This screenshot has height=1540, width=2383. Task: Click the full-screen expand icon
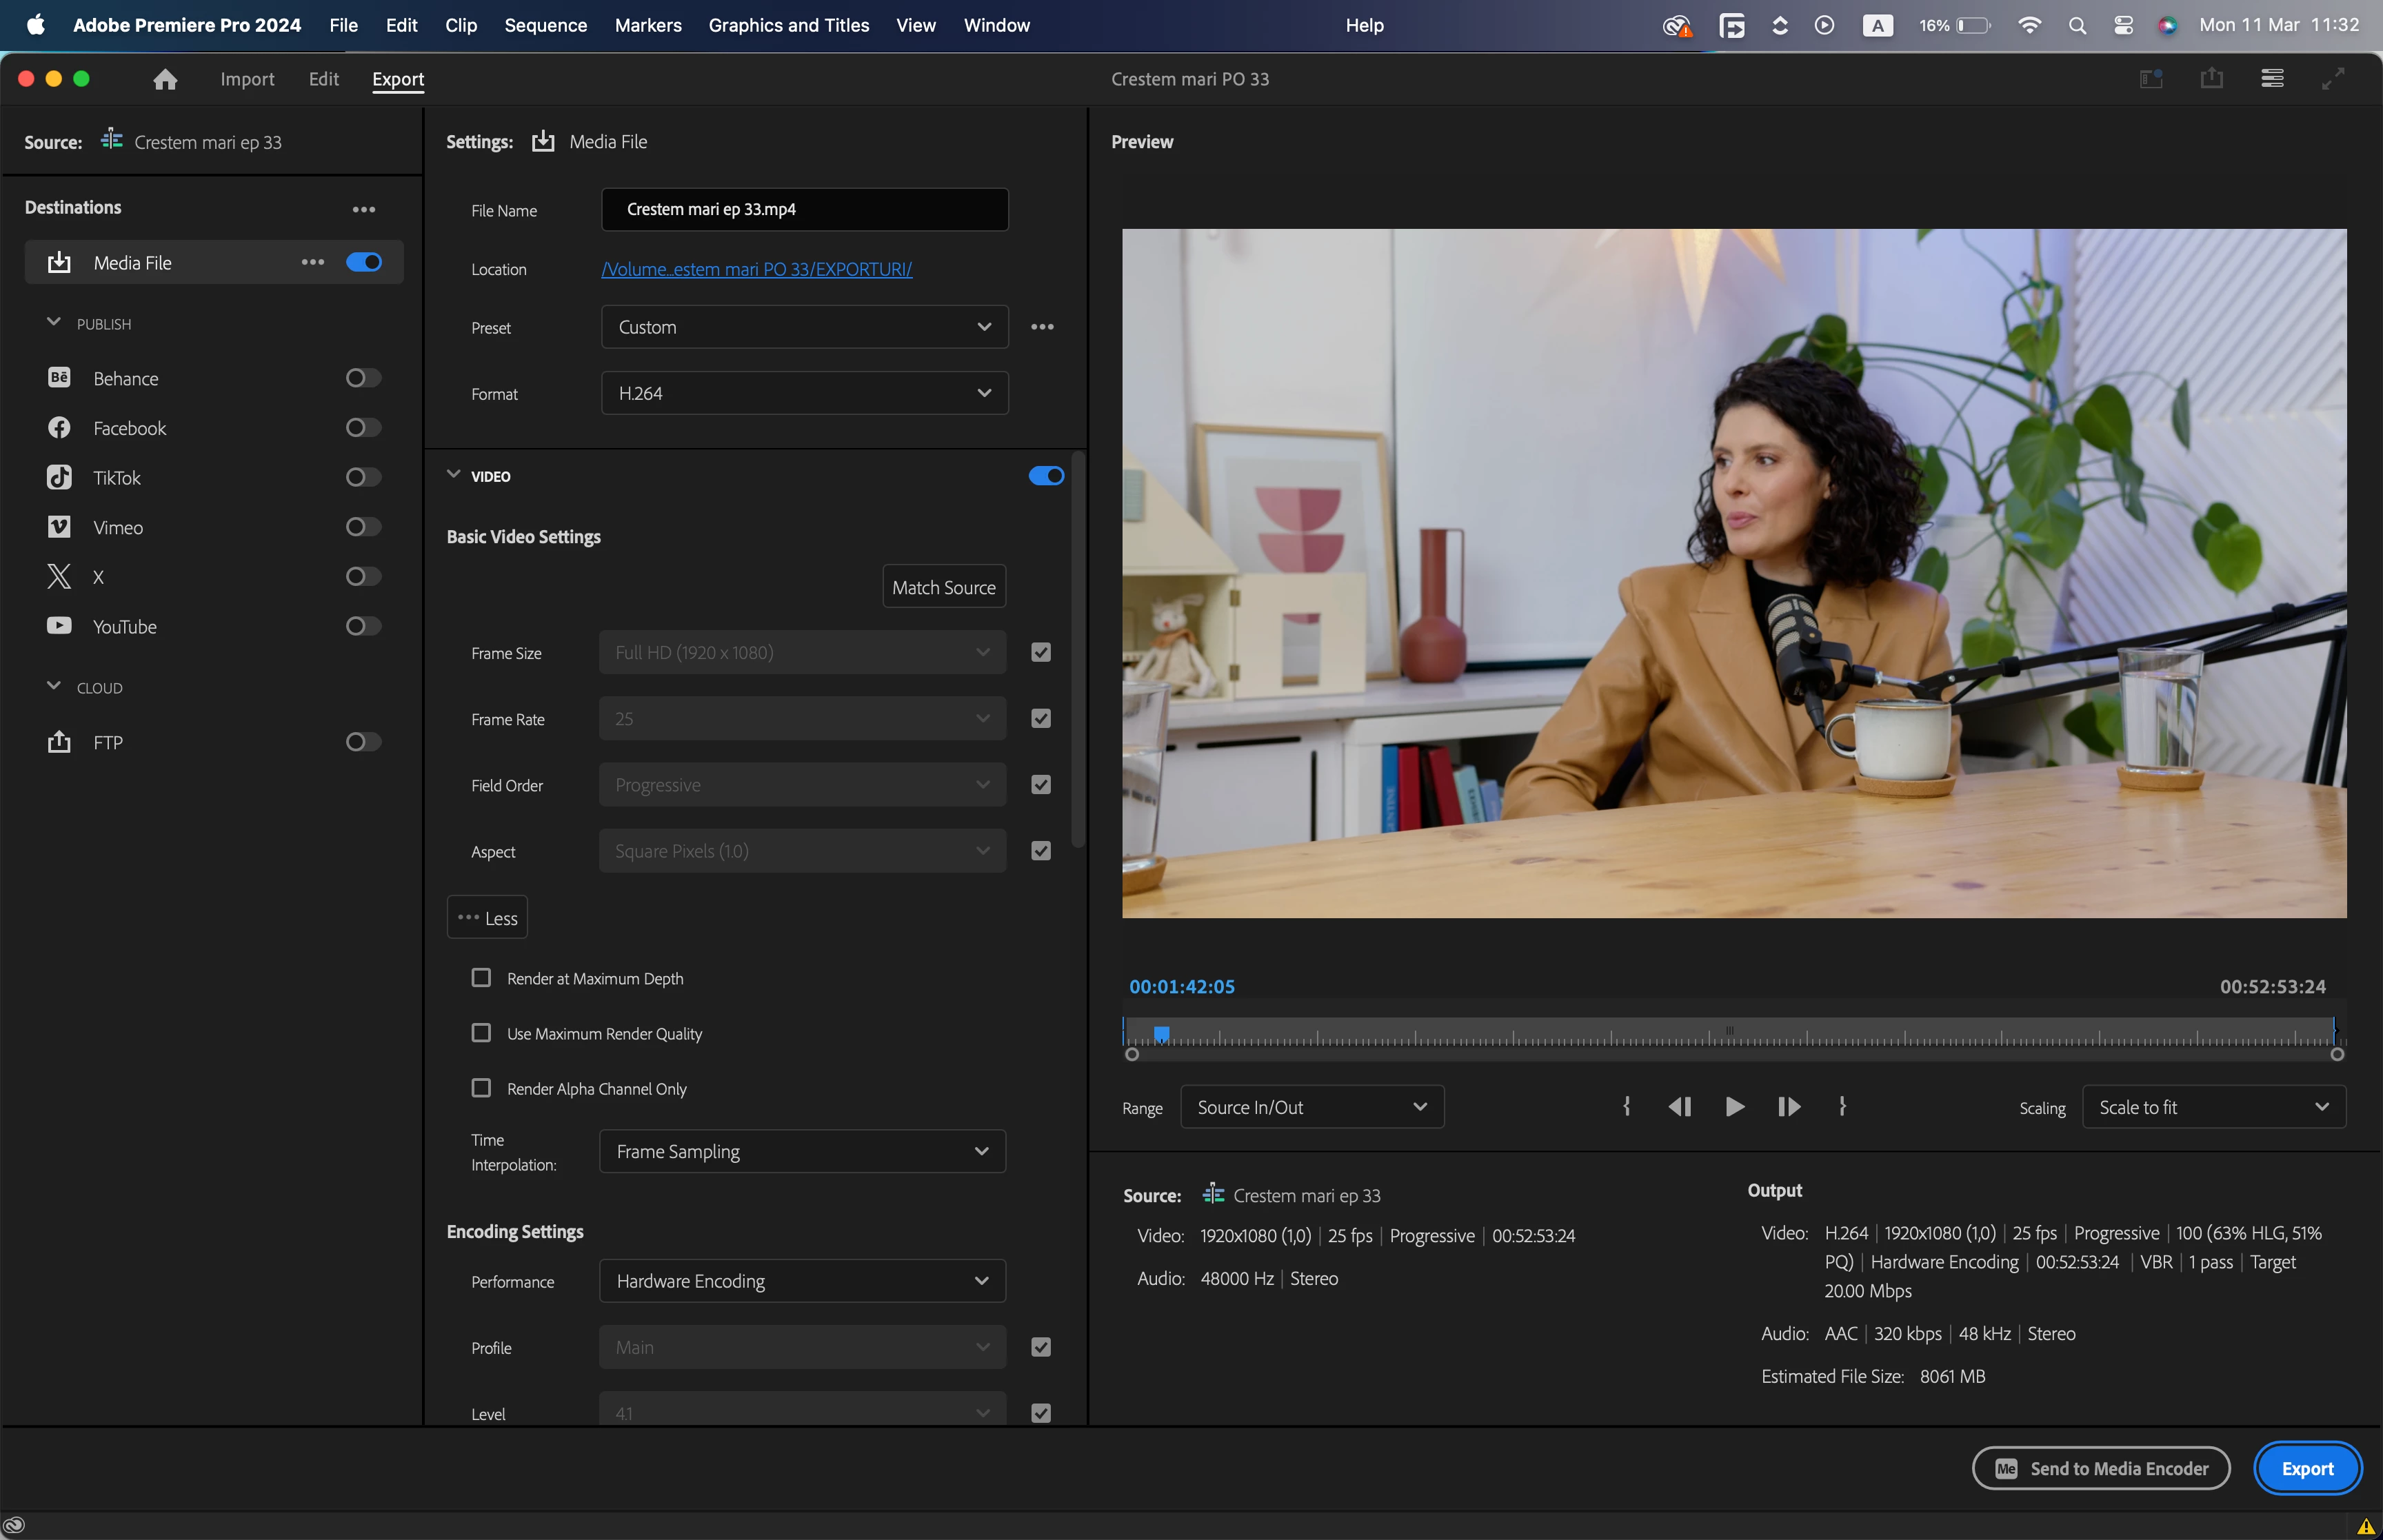click(2332, 79)
